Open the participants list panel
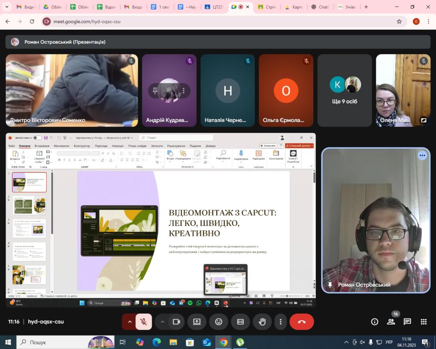Viewport: 436px width, 349px height. 391,322
